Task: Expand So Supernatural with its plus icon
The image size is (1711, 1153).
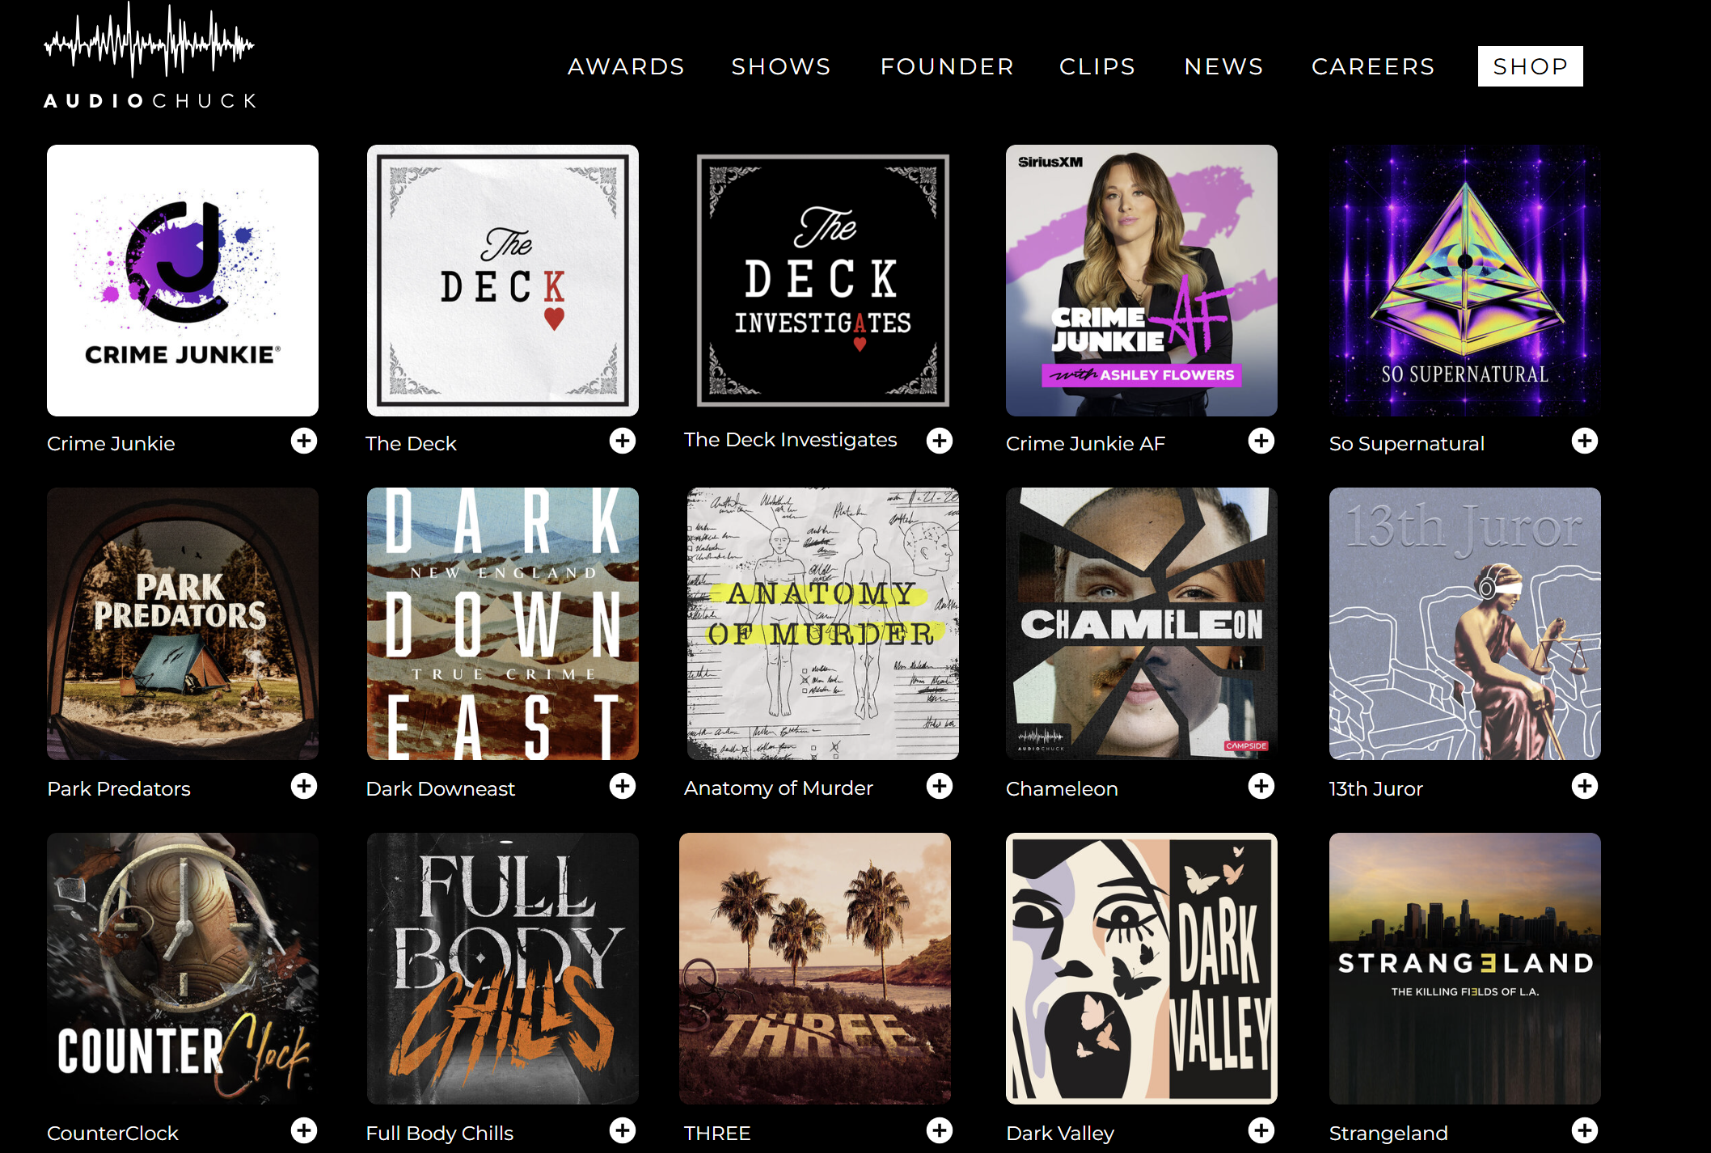Action: point(1585,441)
